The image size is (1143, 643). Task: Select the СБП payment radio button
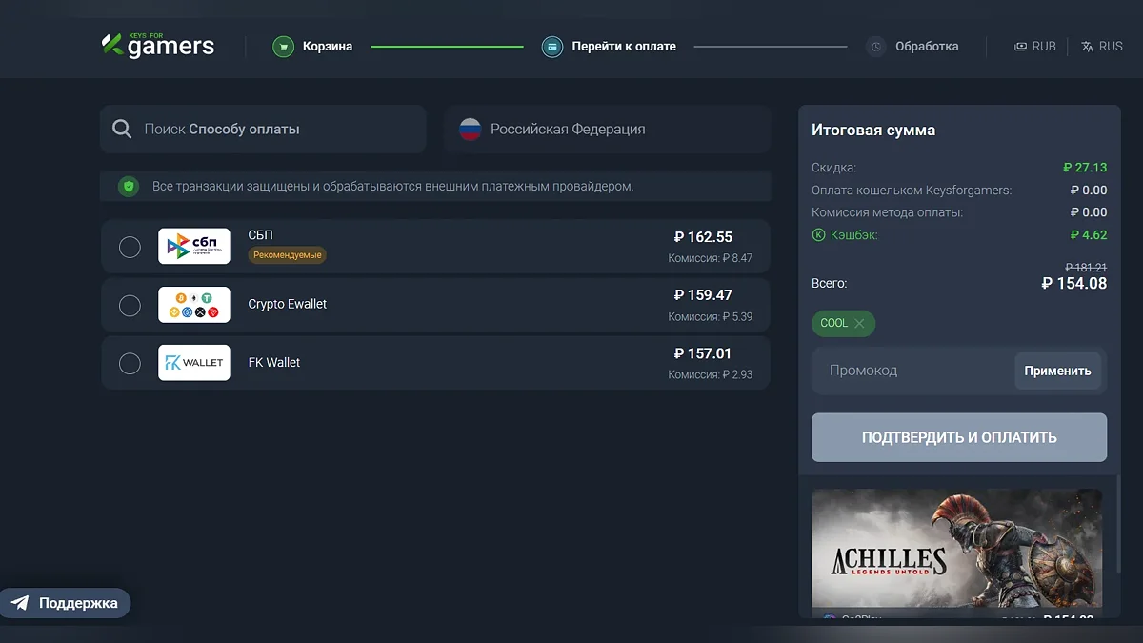[130, 247]
